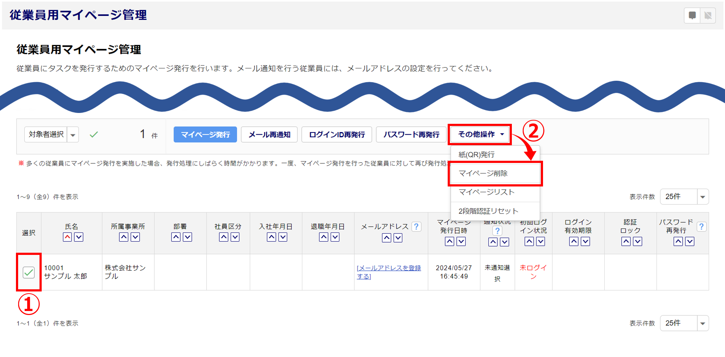This screenshot has height=357, width=725.
Task: Sort 退職年月日 column ascending
Action: [x=324, y=237]
